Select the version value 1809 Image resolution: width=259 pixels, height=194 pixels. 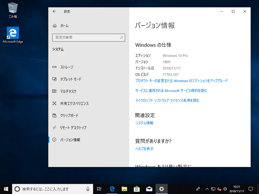click(166, 62)
